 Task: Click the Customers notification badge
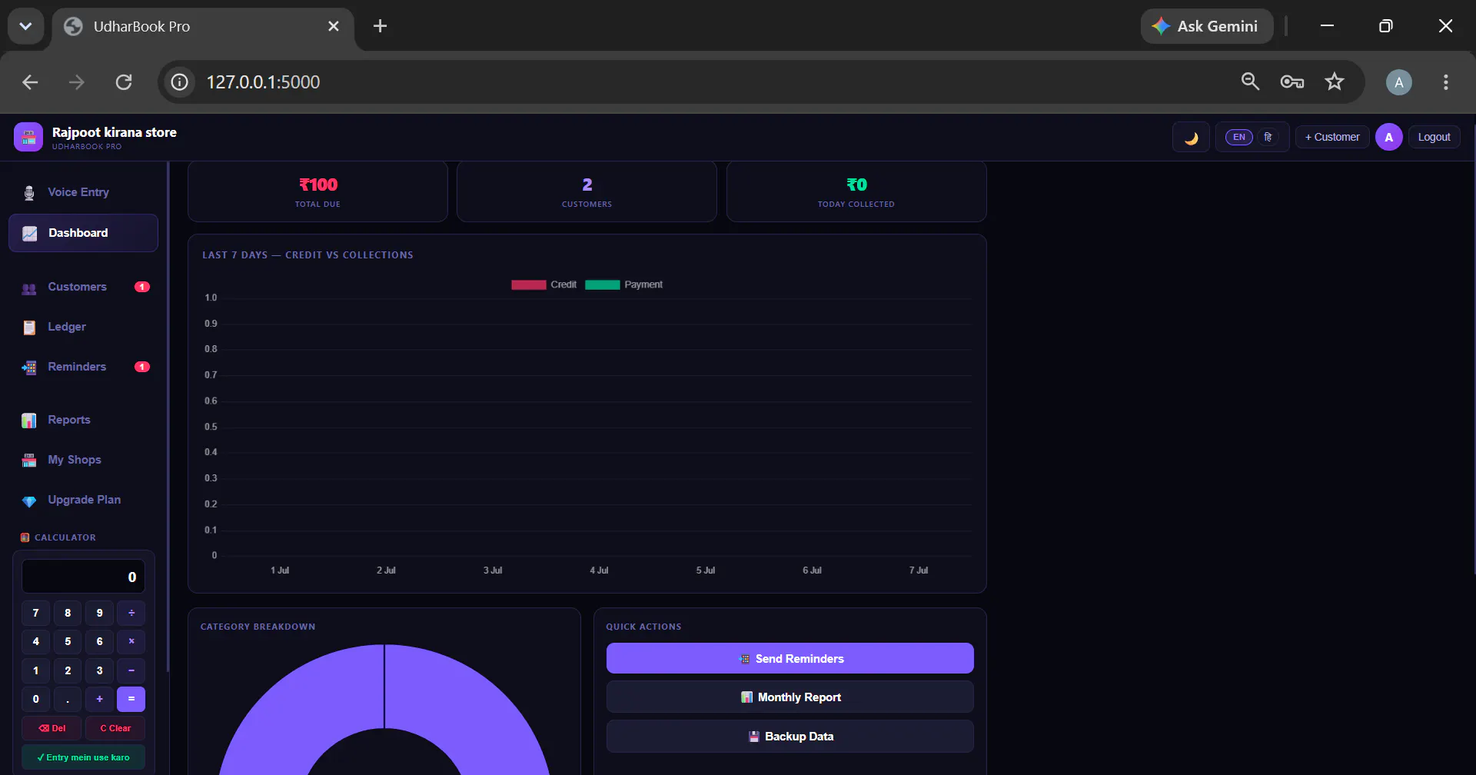click(x=142, y=287)
